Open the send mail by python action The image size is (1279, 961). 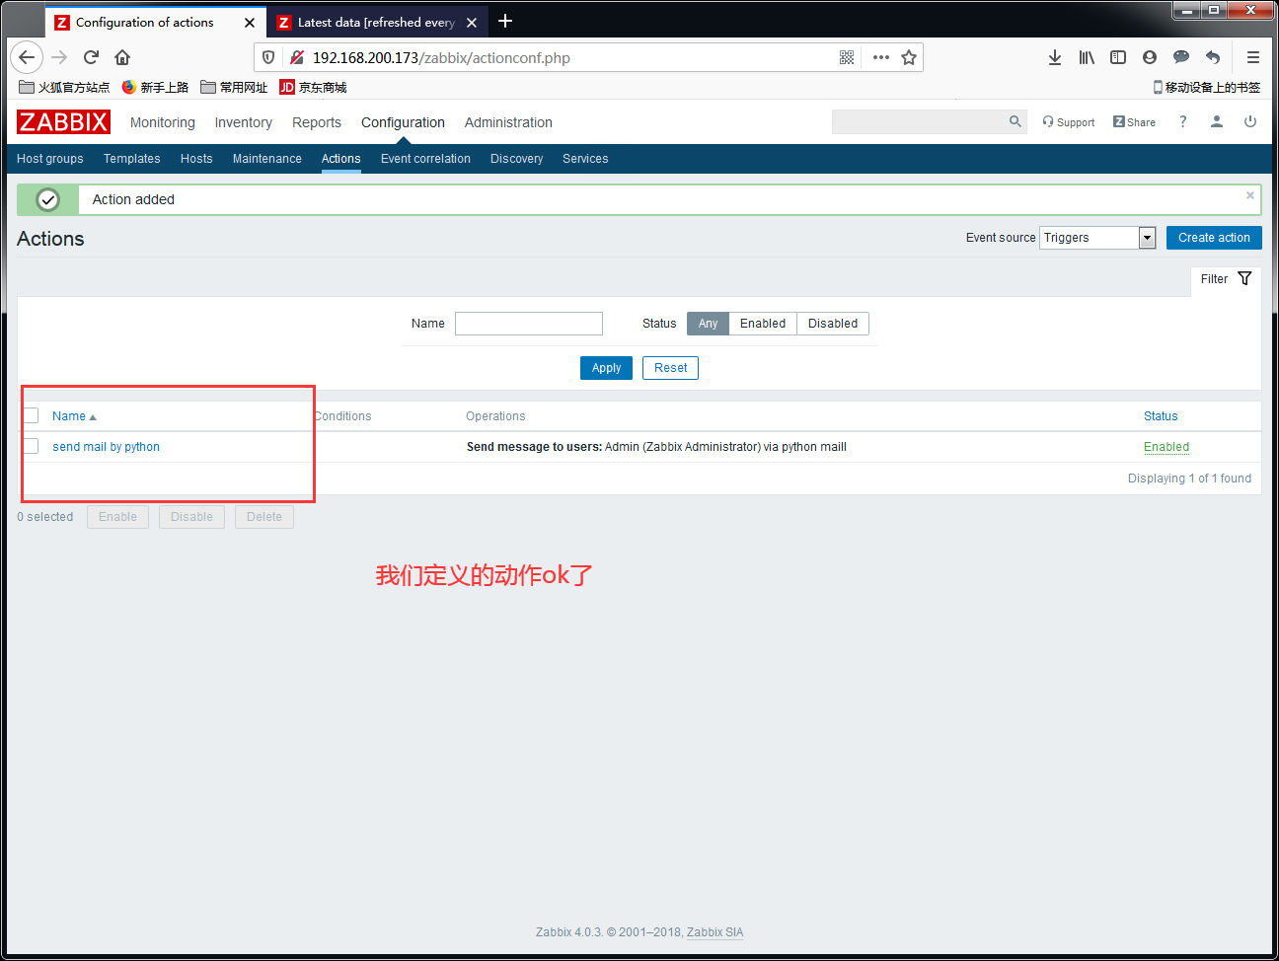(106, 447)
